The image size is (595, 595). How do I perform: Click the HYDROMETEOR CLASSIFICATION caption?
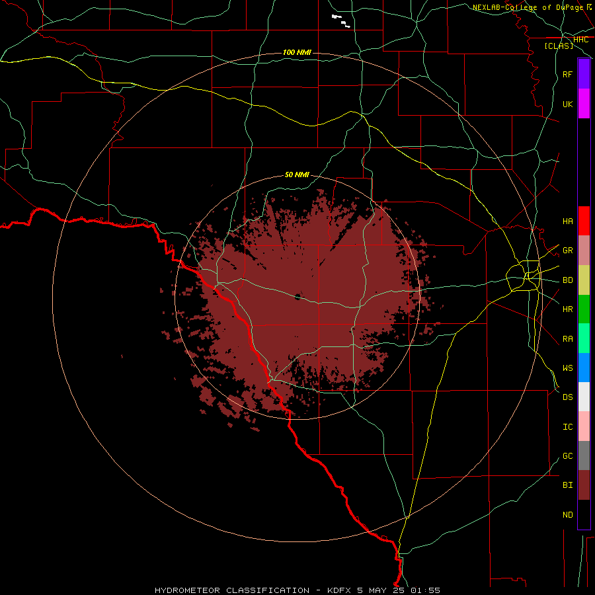click(x=232, y=590)
